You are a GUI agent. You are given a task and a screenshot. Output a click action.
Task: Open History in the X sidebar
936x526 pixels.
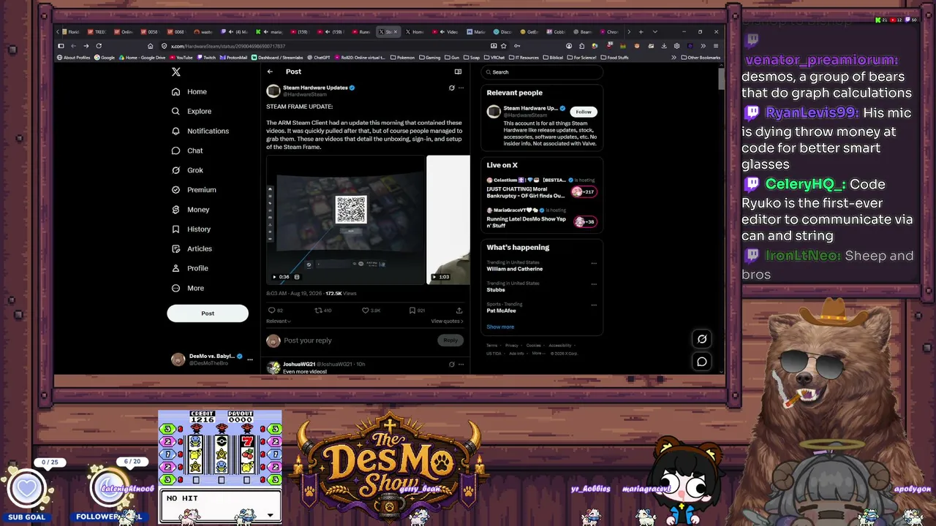point(191,229)
